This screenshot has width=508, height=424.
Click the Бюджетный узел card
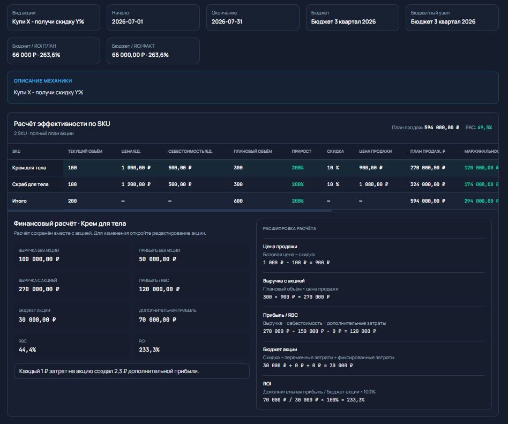pyautogui.click(x=452, y=18)
